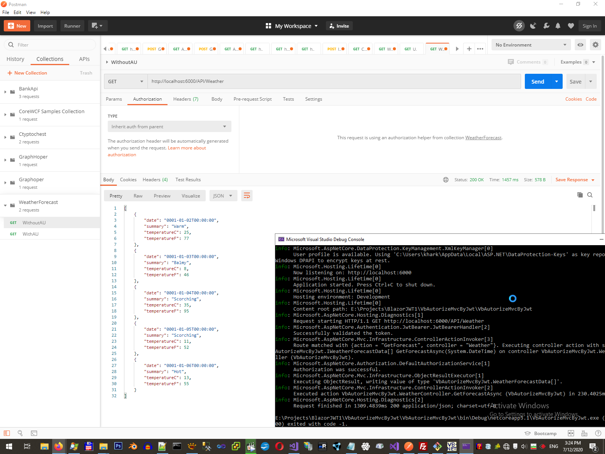This screenshot has width=605, height=454.
Task: Expand the BankApi collection
Action: (5, 92)
